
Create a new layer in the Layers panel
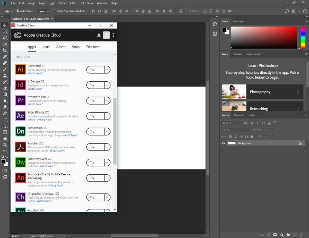tap(295, 235)
